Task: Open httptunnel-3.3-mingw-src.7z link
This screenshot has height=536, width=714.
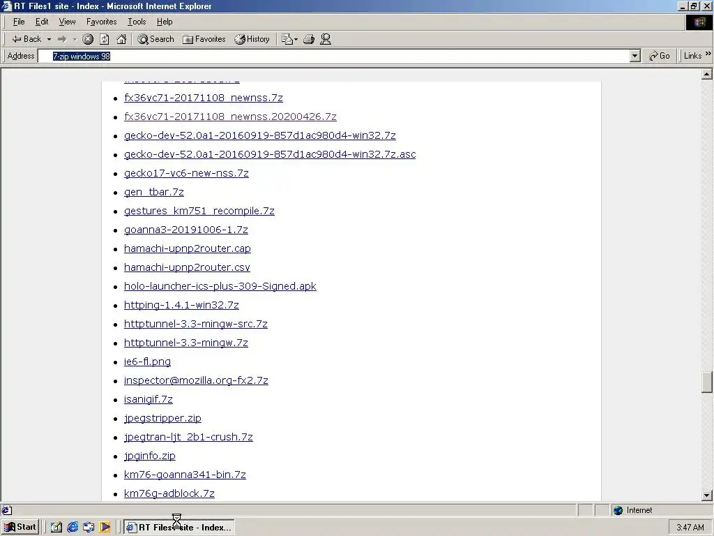Action: 196,324
